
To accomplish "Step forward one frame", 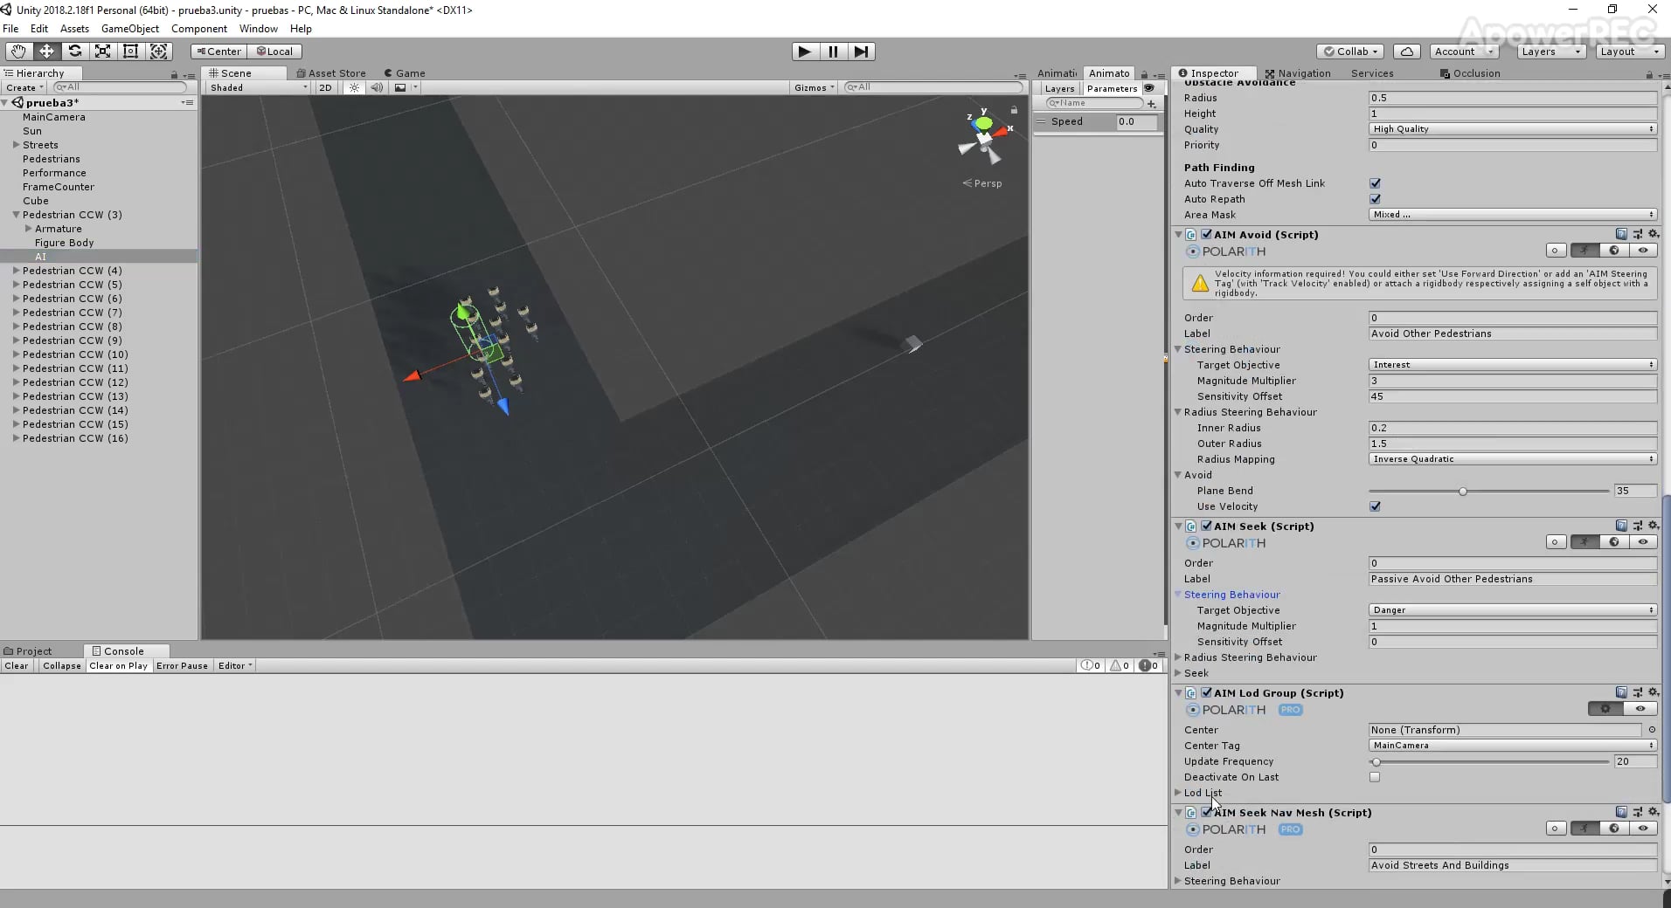I will click(x=861, y=52).
